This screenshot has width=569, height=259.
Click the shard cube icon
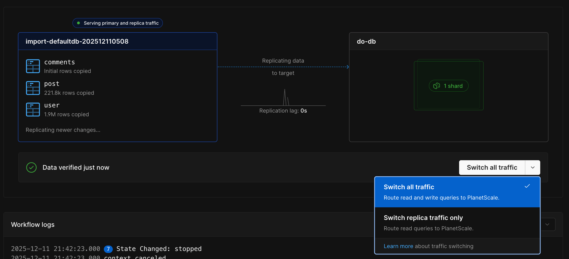pos(437,86)
